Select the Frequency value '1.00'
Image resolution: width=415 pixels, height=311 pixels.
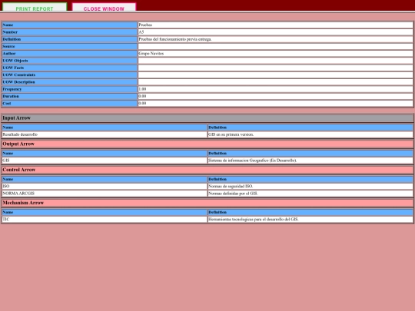(142, 89)
